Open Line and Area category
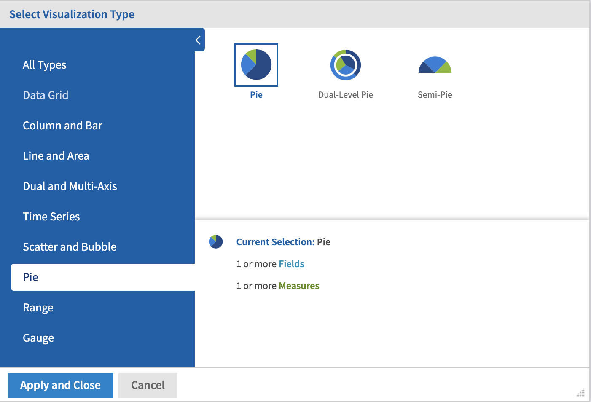The image size is (591, 402). (x=56, y=156)
